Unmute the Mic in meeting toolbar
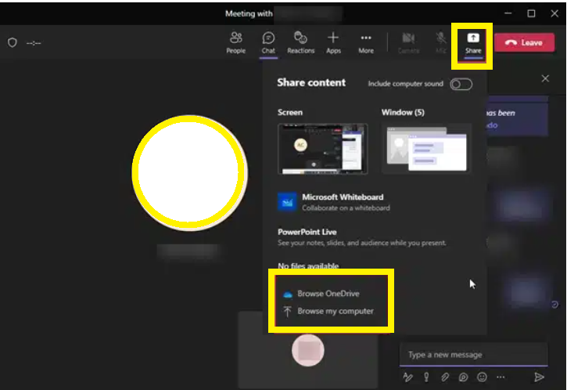Image resolution: width=567 pixels, height=390 pixels. click(x=441, y=42)
